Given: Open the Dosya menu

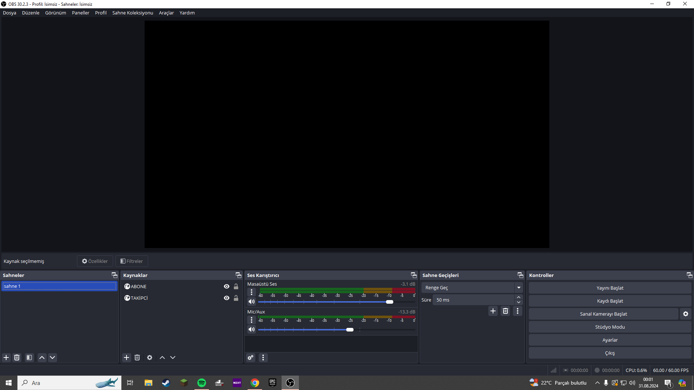Looking at the screenshot, I should tap(9, 13).
